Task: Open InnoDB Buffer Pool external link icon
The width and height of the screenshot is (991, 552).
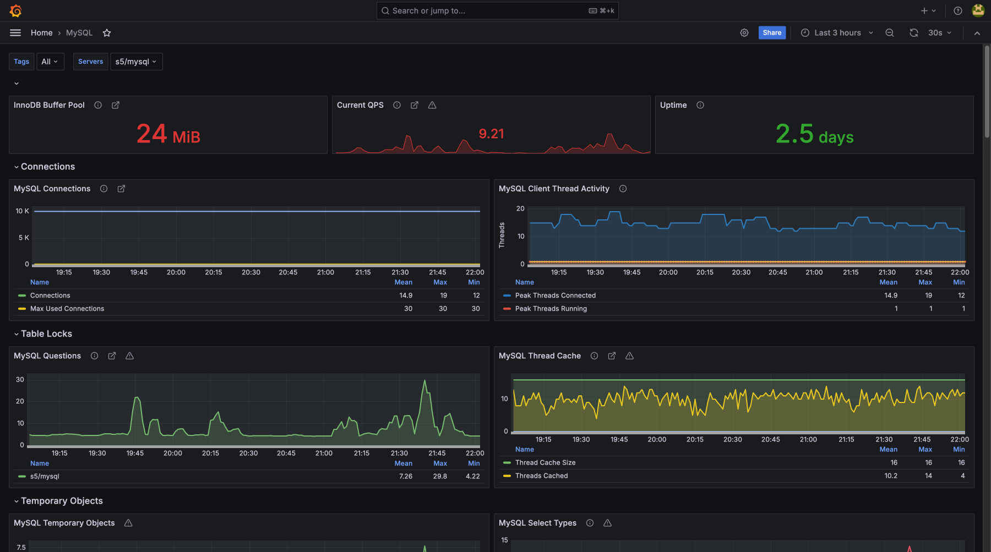Action: [x=116, y=105]
